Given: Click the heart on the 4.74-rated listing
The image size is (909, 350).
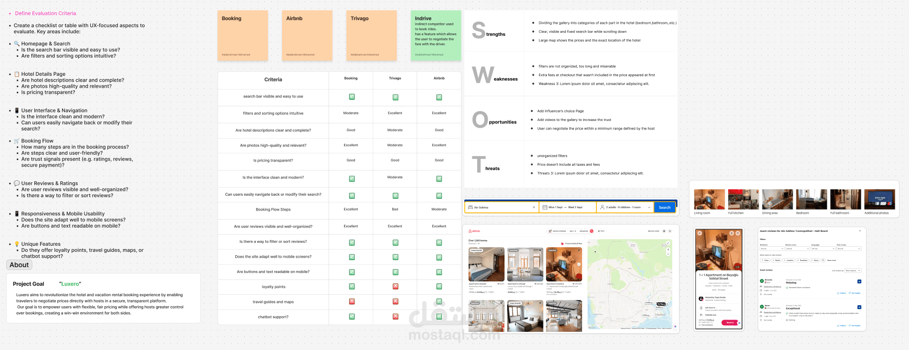Looking at the screenshot, I should coord(579,250).
